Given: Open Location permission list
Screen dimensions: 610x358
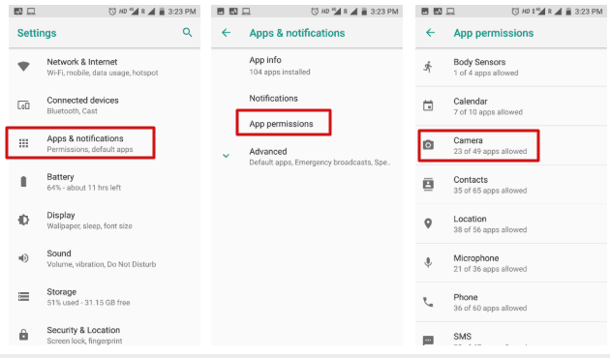Looking at the screenshot, I should click(511, 224).
